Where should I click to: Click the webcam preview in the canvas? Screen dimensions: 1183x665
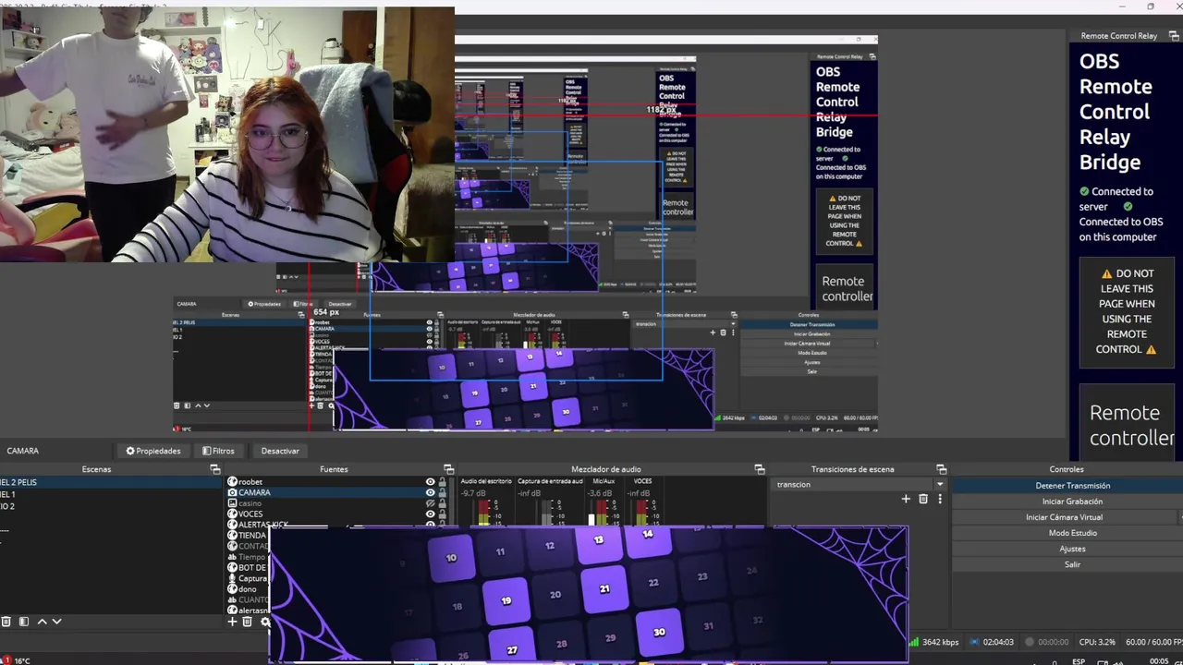coord(226,136)
